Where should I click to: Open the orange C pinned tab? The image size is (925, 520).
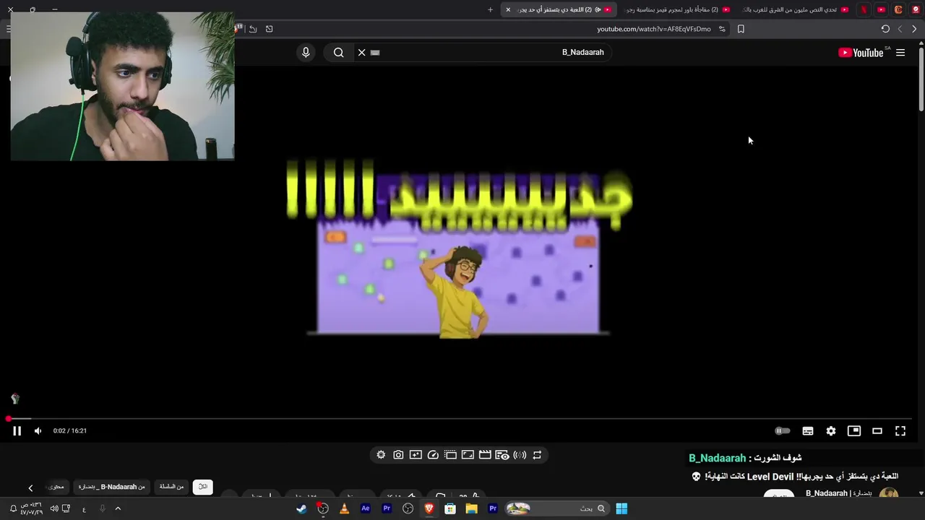click(898, 9)
